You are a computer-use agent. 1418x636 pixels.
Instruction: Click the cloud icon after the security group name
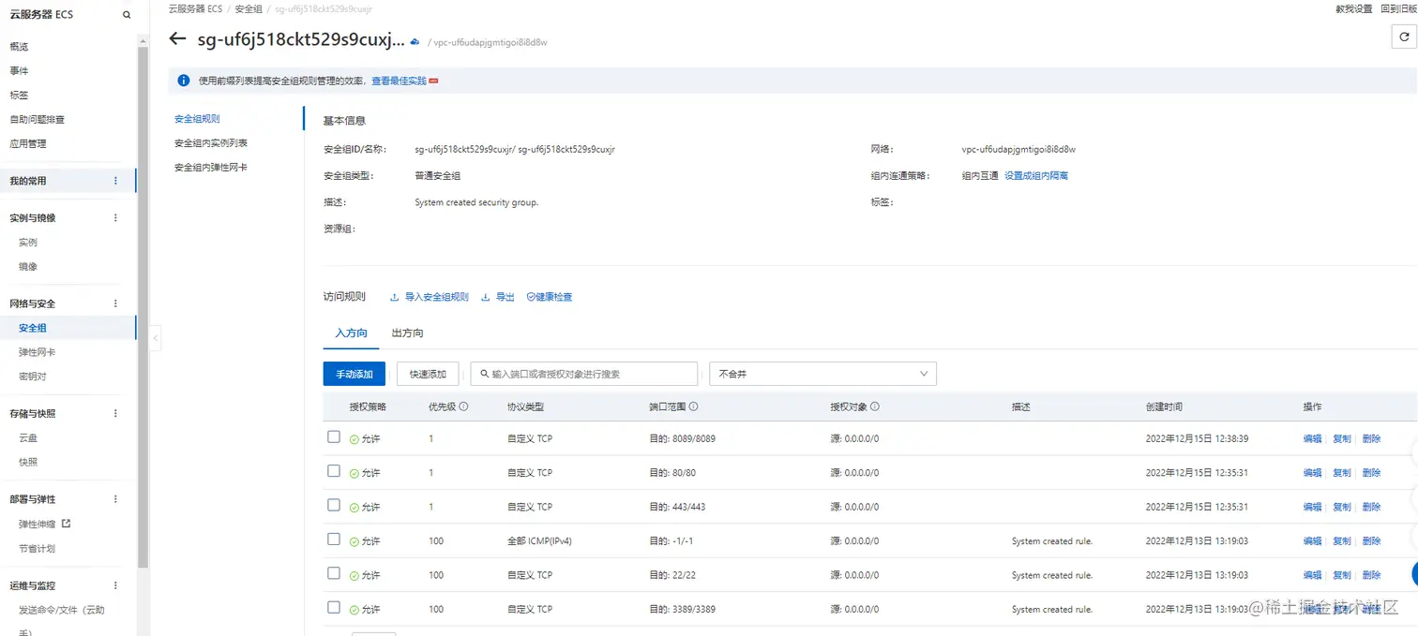click(x=415, y=41)
